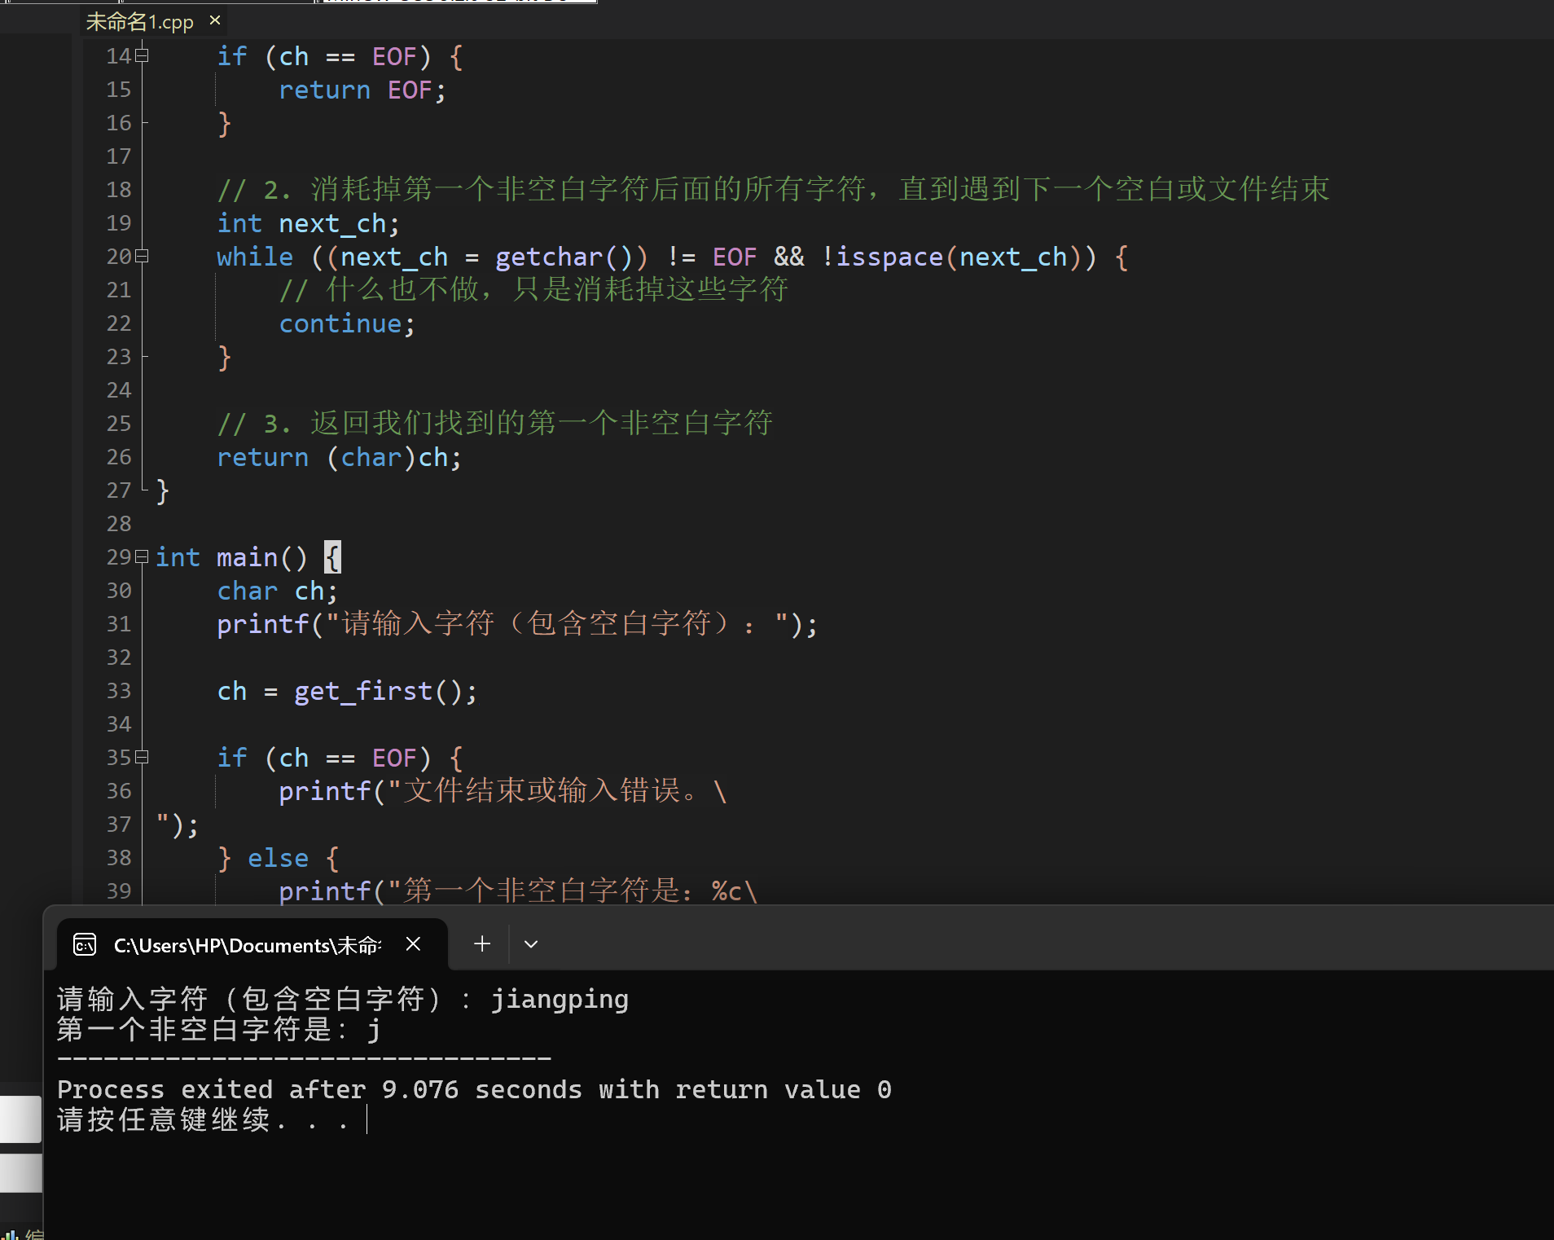This screenshot has width=1554, height=1240.
Task: Close the 未命名1.cpp editor tab
Action: click(213, 20)
